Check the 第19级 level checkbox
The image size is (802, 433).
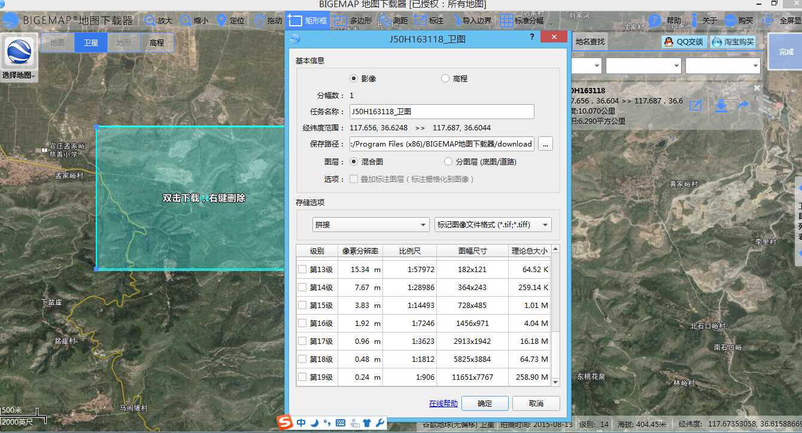pyautogui.click(x=302, y=377)
